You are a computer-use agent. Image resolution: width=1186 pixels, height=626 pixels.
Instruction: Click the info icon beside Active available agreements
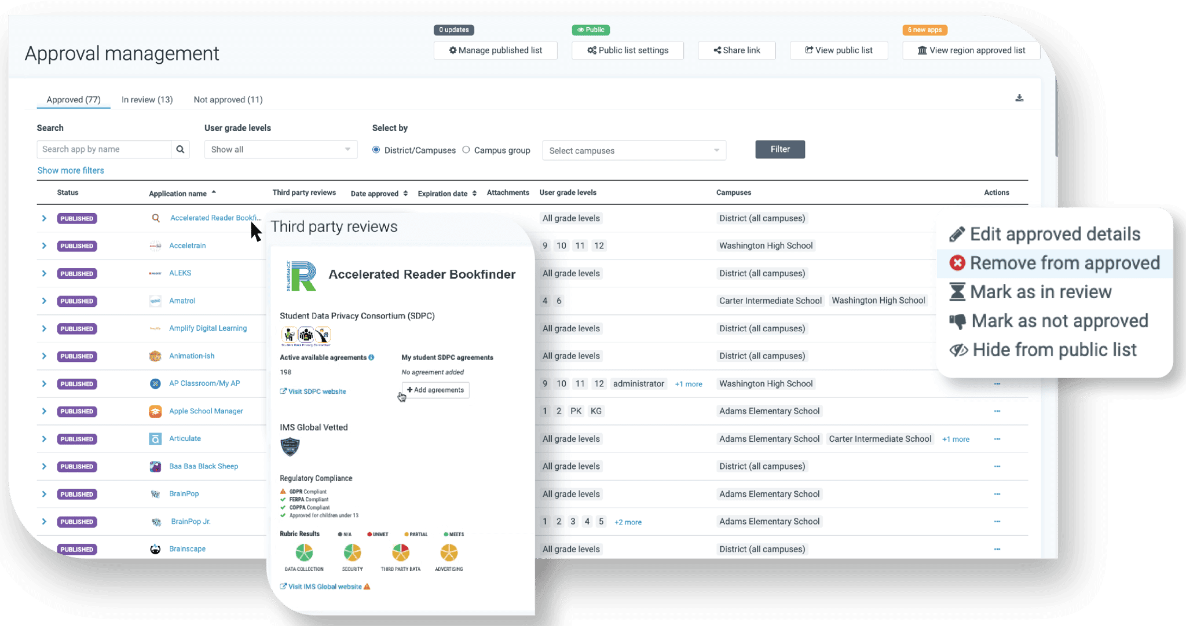(371, 357)
